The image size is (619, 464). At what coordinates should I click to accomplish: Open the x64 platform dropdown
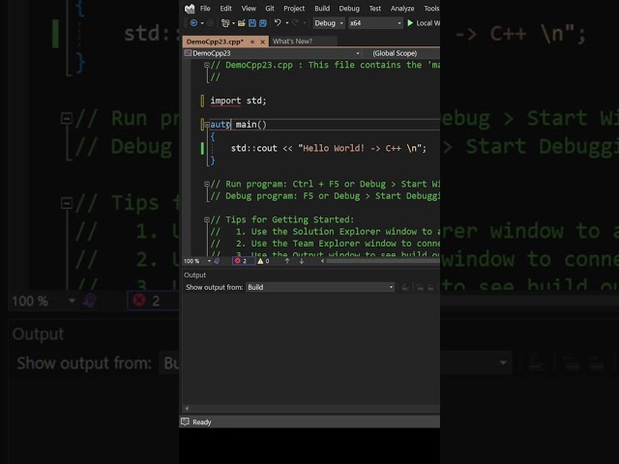pyautogui.click(x=375, y=23)
